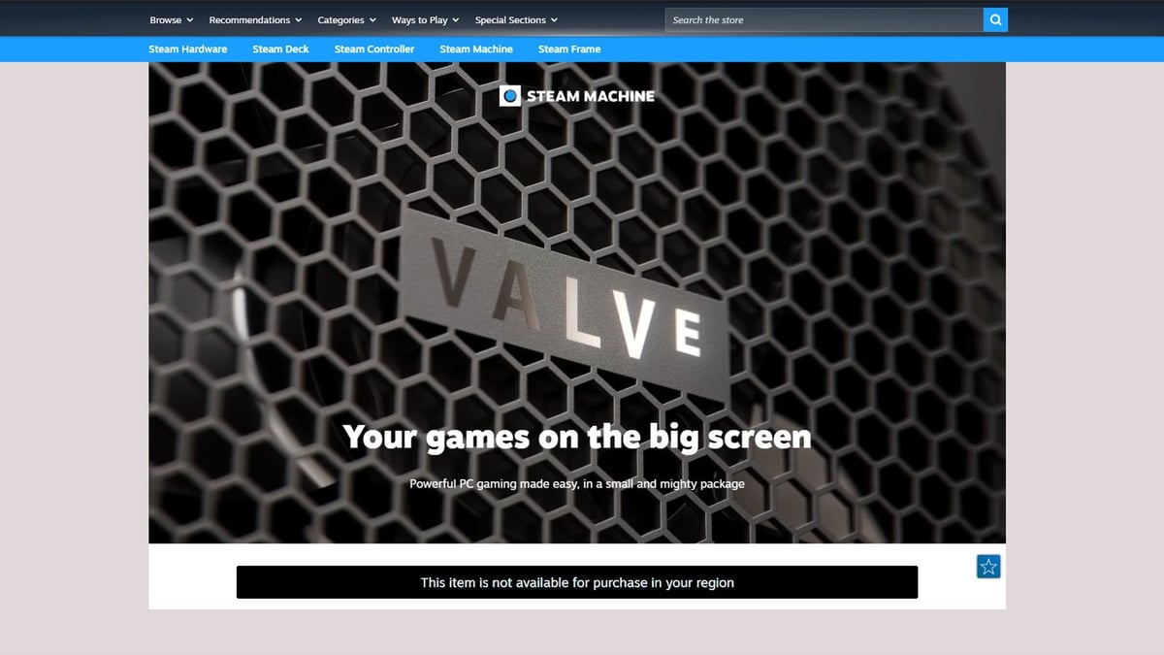Open the Browse dropdown menu
This screenshot has width=1164, height=655.
click(172, 19)
